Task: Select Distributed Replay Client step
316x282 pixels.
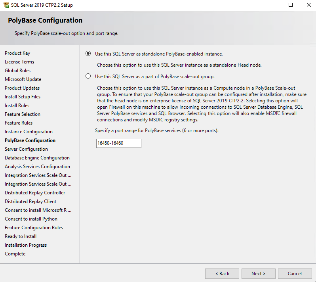Action: pos(30,201)
